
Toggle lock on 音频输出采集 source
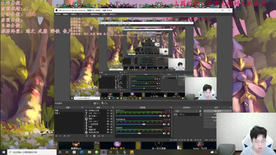pos(111,111)
